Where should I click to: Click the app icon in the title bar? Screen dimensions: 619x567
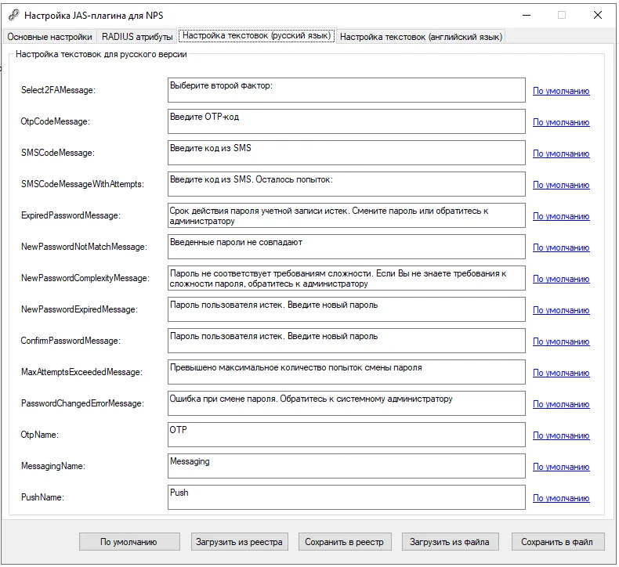tap(14, 16)
